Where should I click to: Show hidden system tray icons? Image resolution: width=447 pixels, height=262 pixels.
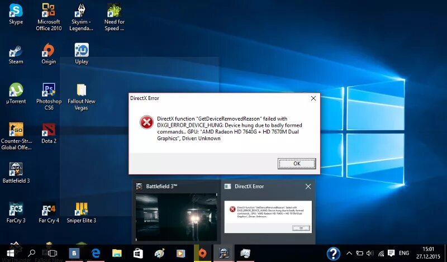click(x=349, y=253)
